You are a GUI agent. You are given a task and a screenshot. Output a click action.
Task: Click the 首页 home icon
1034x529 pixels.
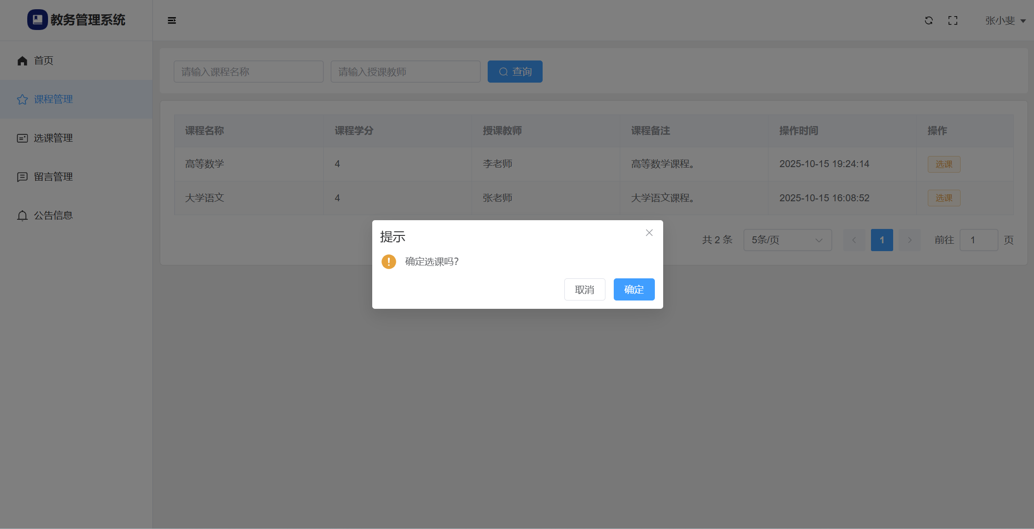(x=22, y=60)
